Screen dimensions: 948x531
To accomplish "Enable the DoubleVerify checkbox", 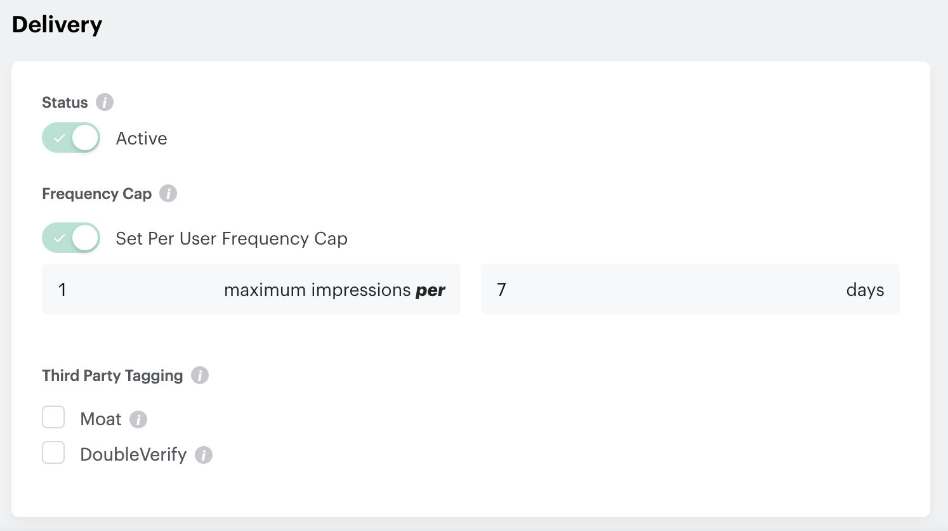I will 53,453.
